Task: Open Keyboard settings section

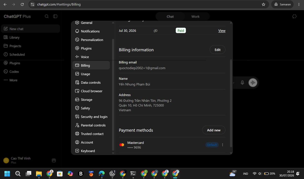Action: 91,151
